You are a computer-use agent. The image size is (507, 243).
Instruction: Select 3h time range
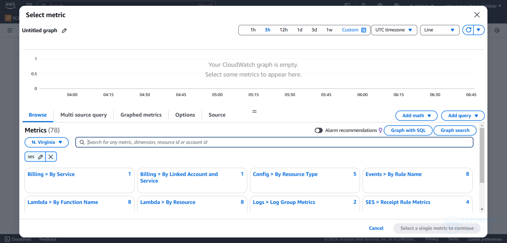coord(267,30)
